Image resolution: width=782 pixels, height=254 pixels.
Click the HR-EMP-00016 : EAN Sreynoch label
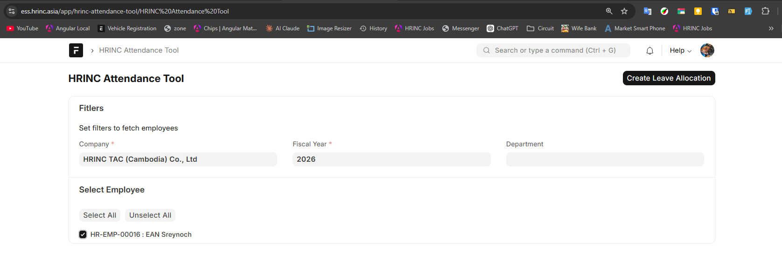(x=141, y=234)
